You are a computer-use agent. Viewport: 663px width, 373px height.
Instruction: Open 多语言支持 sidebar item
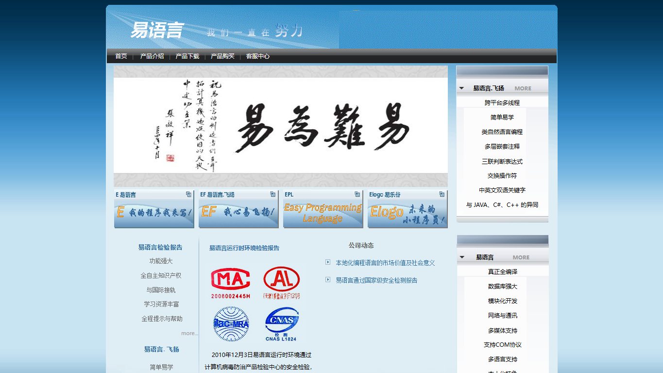point(503,359)
